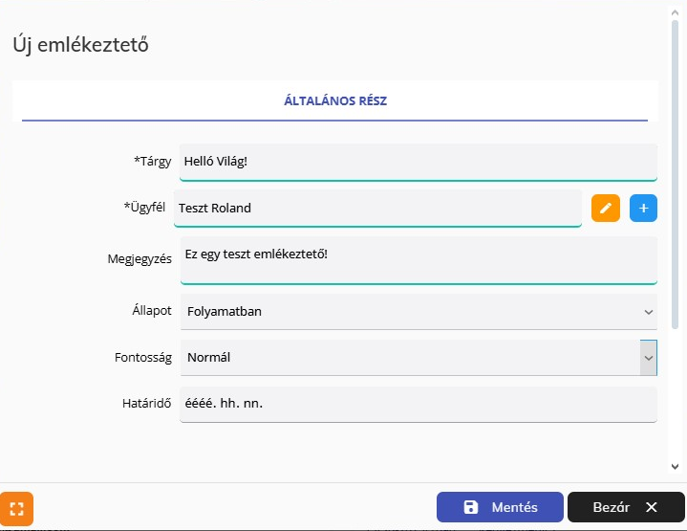Click the scrollbar up arrow
This screenshot has width=687, height=531.
[x=676, y=7]
